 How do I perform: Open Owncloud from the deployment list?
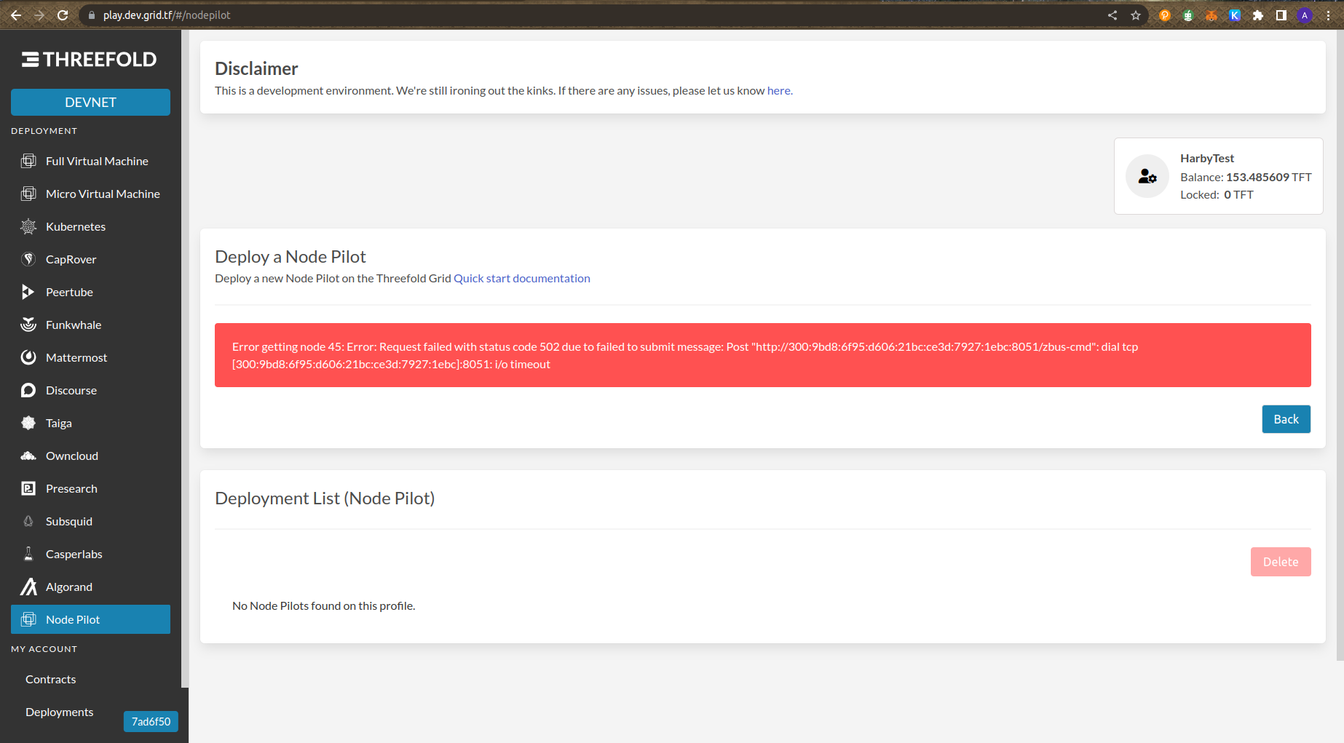tap(71, 456)
